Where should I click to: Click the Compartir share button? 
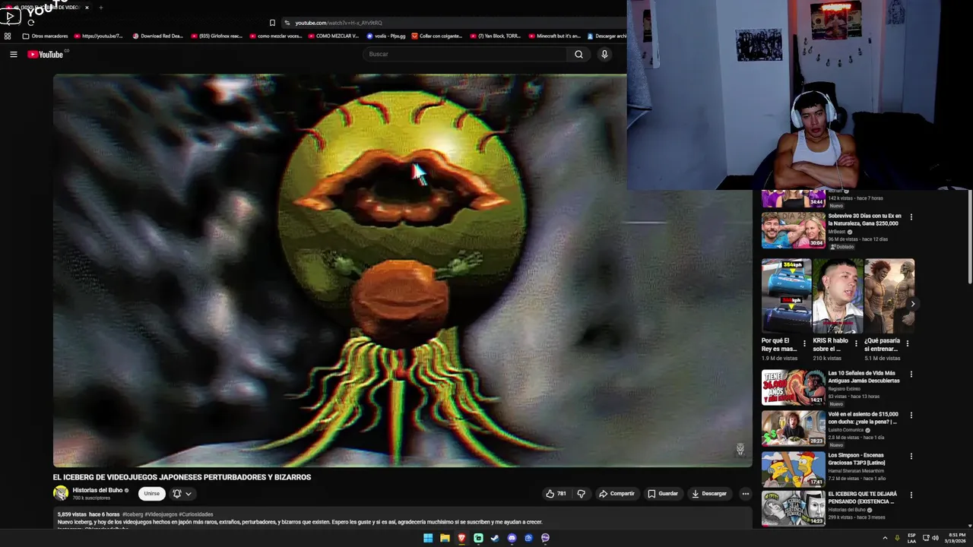click(x=616, y=494)
